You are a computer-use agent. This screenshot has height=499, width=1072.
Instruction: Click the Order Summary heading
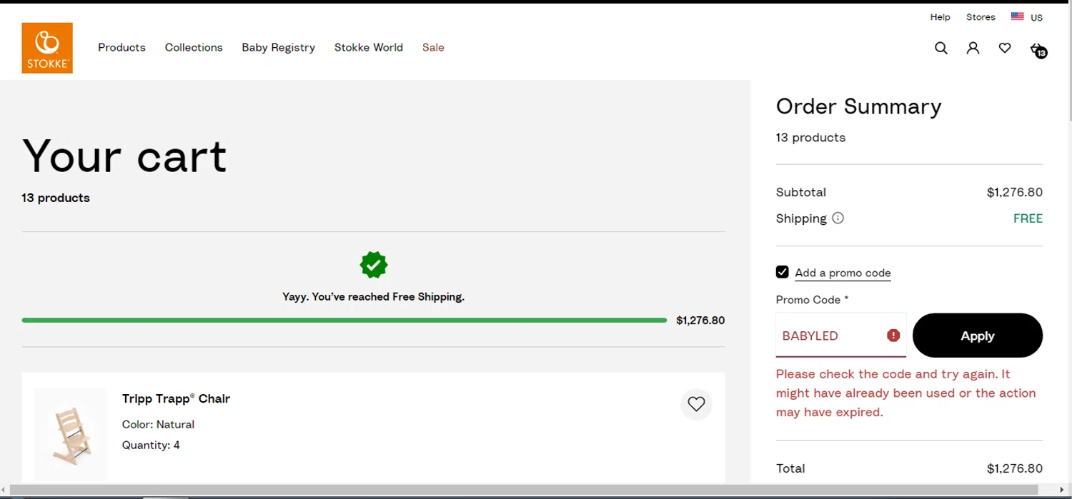pyautogui.click(x=858, y=106)
